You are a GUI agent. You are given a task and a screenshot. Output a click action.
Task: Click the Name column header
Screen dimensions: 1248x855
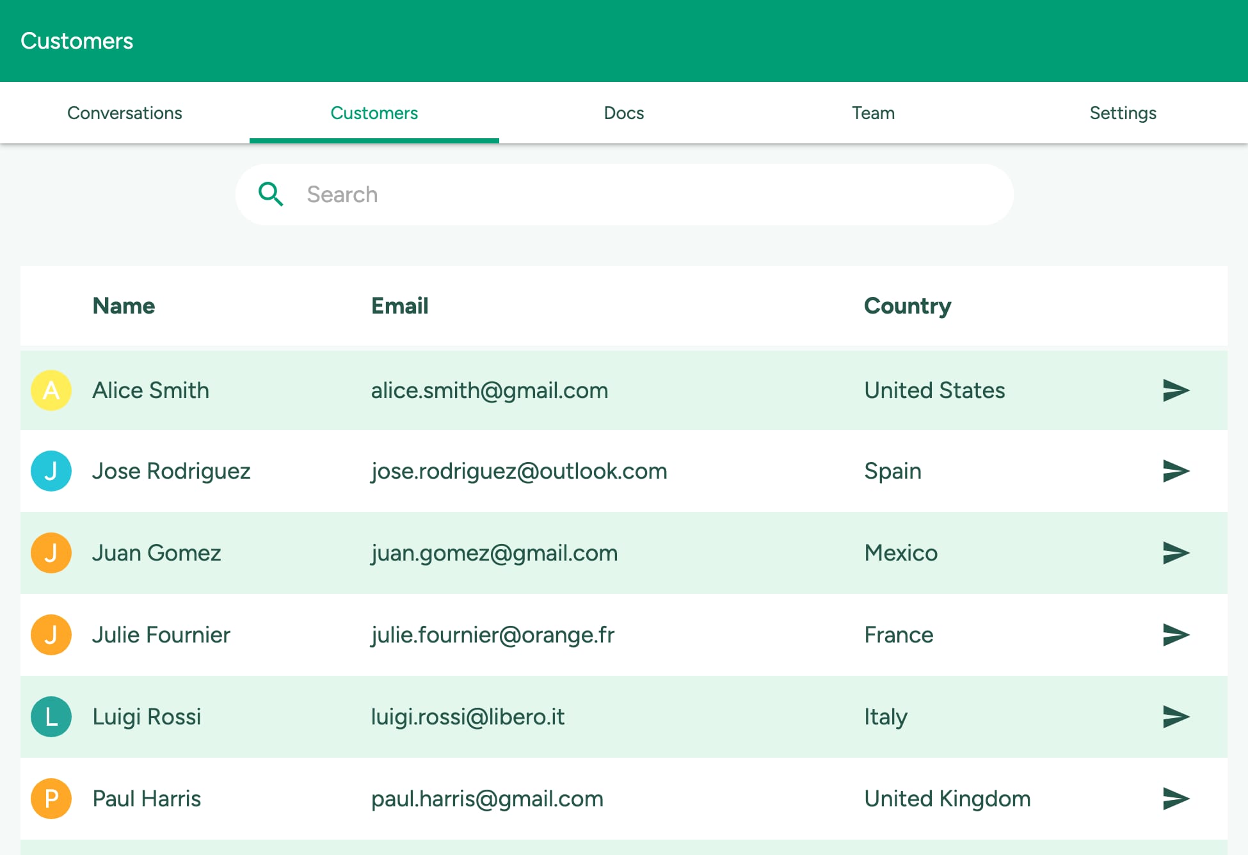(124, 306)
